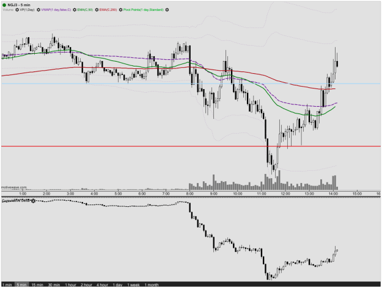The image size is (382, 288).
Task: Select the VWAP(1 day,false,C) study label
Action: pyautogui.click(x=56, y=10)
